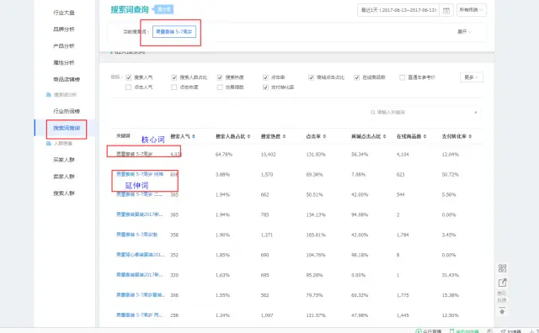Uncheck the 商城点击占比 metric checkbox
Viewport: 539px width, 333px height.
coord(311,77)
